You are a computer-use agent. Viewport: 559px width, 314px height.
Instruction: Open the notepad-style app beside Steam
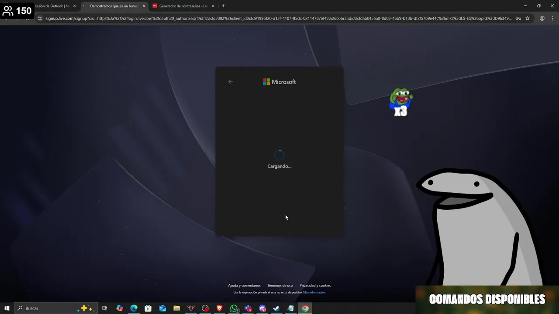(291, 308)
